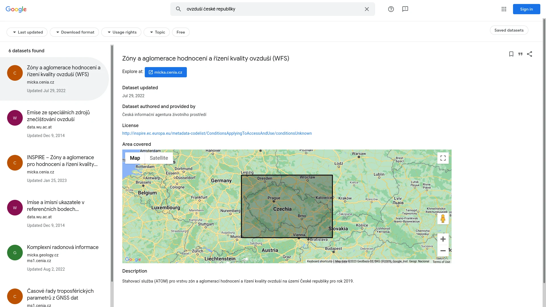Viewport: 546px width, 307px height.
Task: Open the map Terms of Use link
Action: 441,262
